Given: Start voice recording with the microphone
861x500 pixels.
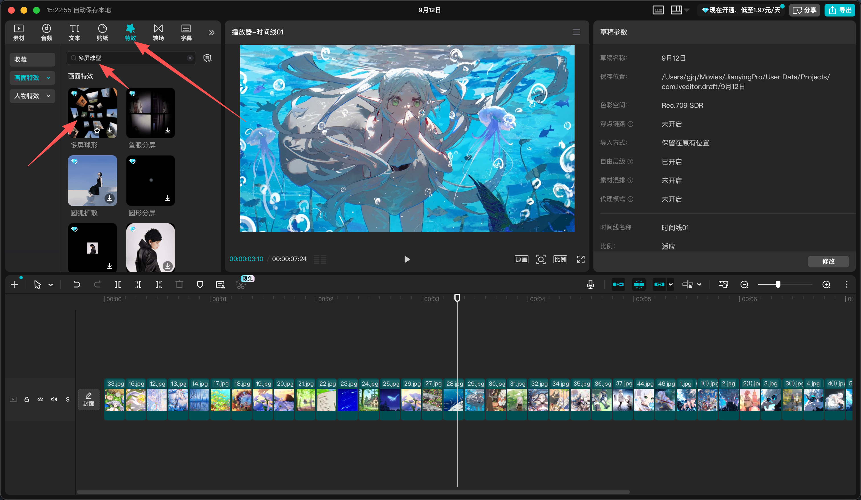Looking at the screenshot, I should 590,285.
